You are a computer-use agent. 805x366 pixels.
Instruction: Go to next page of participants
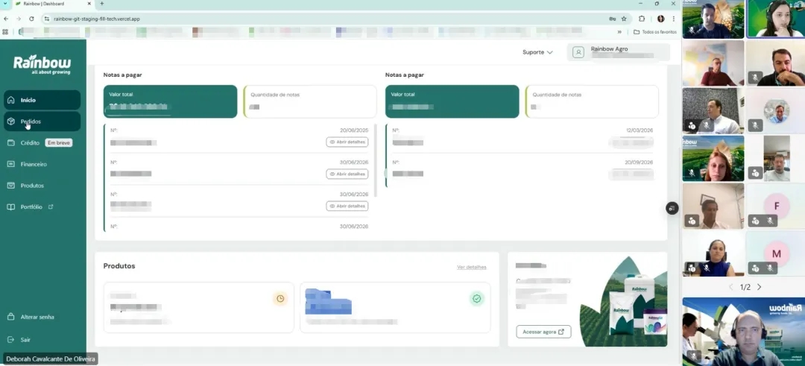click(760, 287)
